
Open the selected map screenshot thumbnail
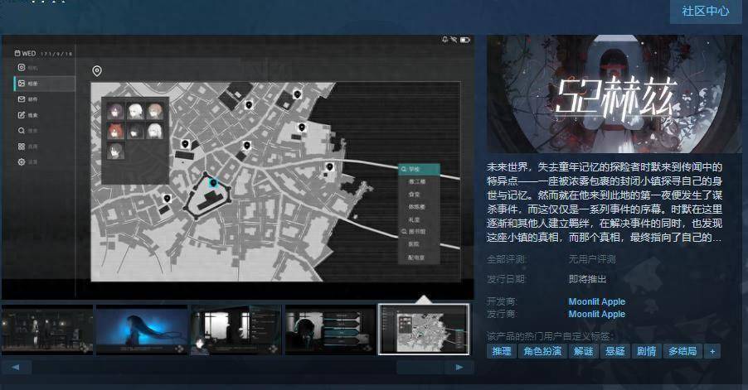coord(424,330)
